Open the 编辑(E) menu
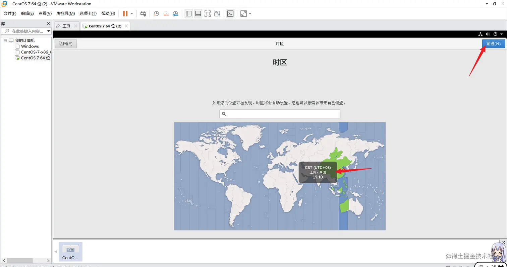 pos(27,13)
